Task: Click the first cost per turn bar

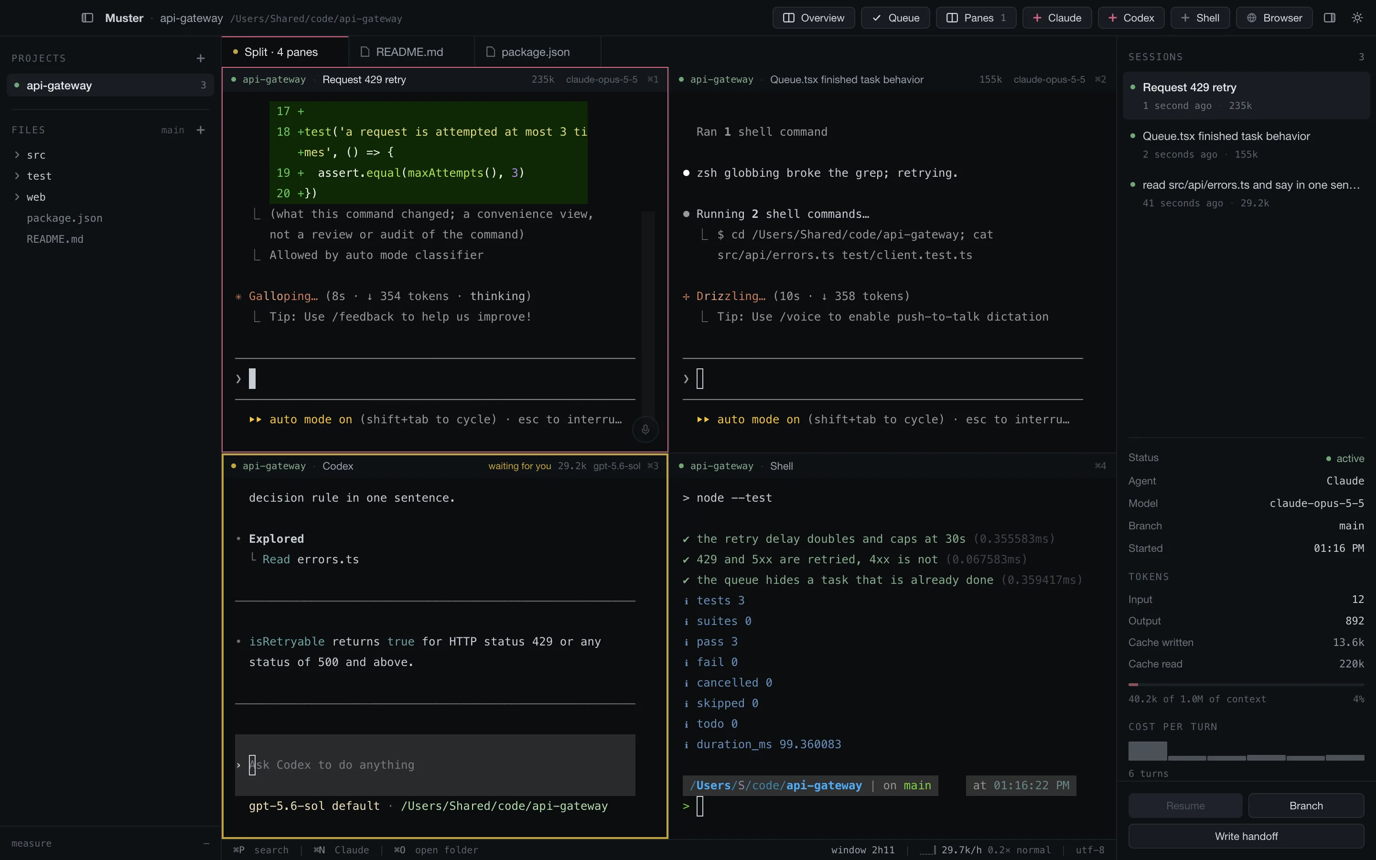Action: [1148, 751]
